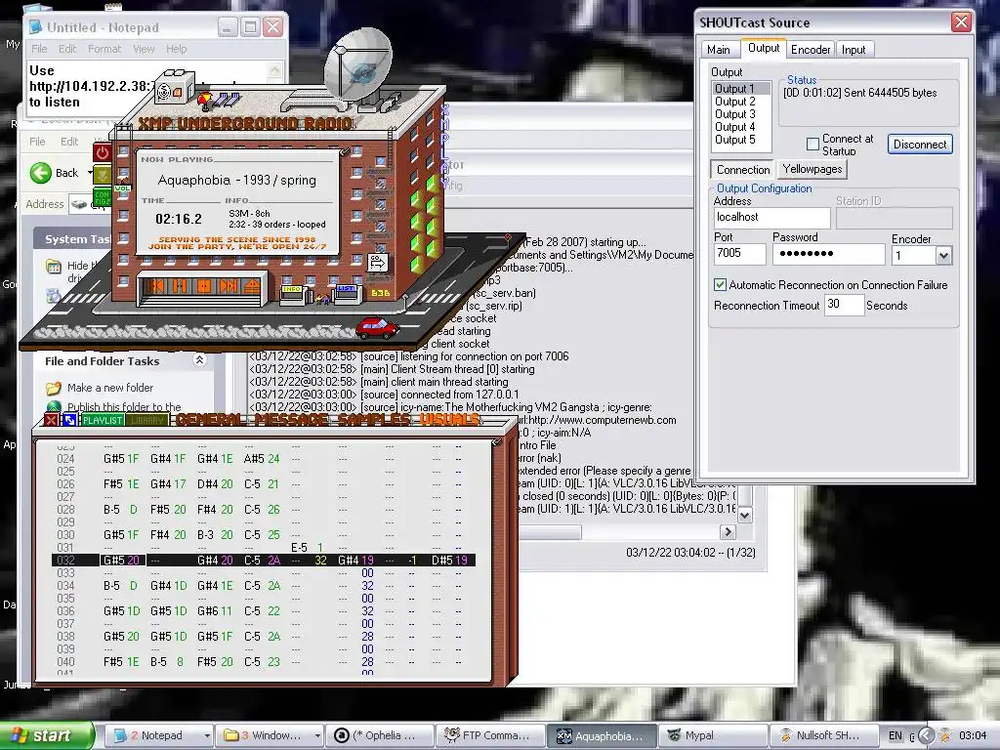Viewport: 1000px width, 750px height.
Task: Click the satellite dish on XMPlay roof
Action: click(357, 63)
